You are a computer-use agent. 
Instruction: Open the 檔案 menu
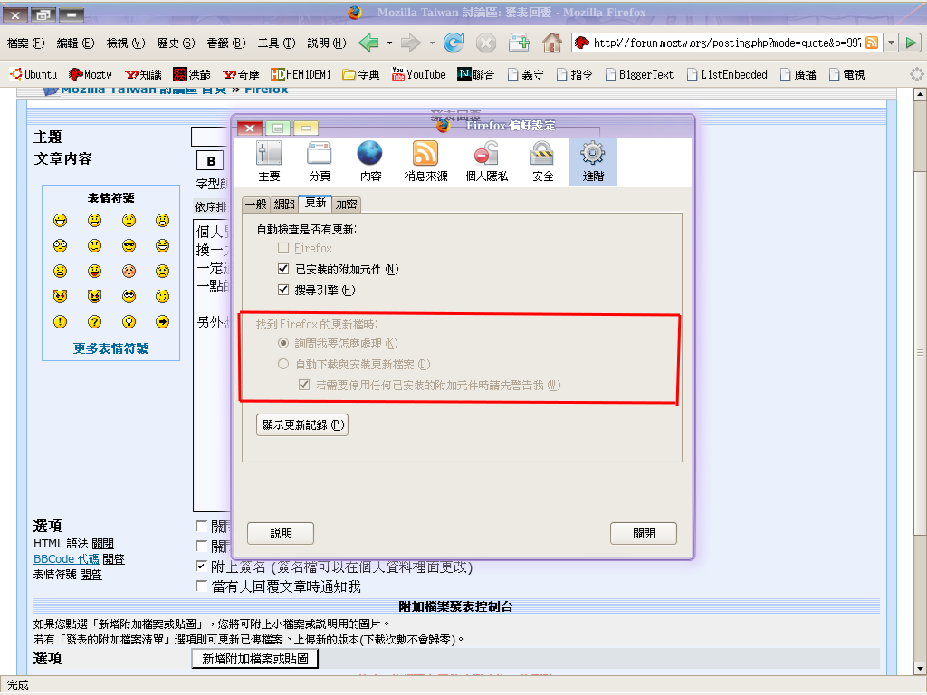[x=25, y=43]
